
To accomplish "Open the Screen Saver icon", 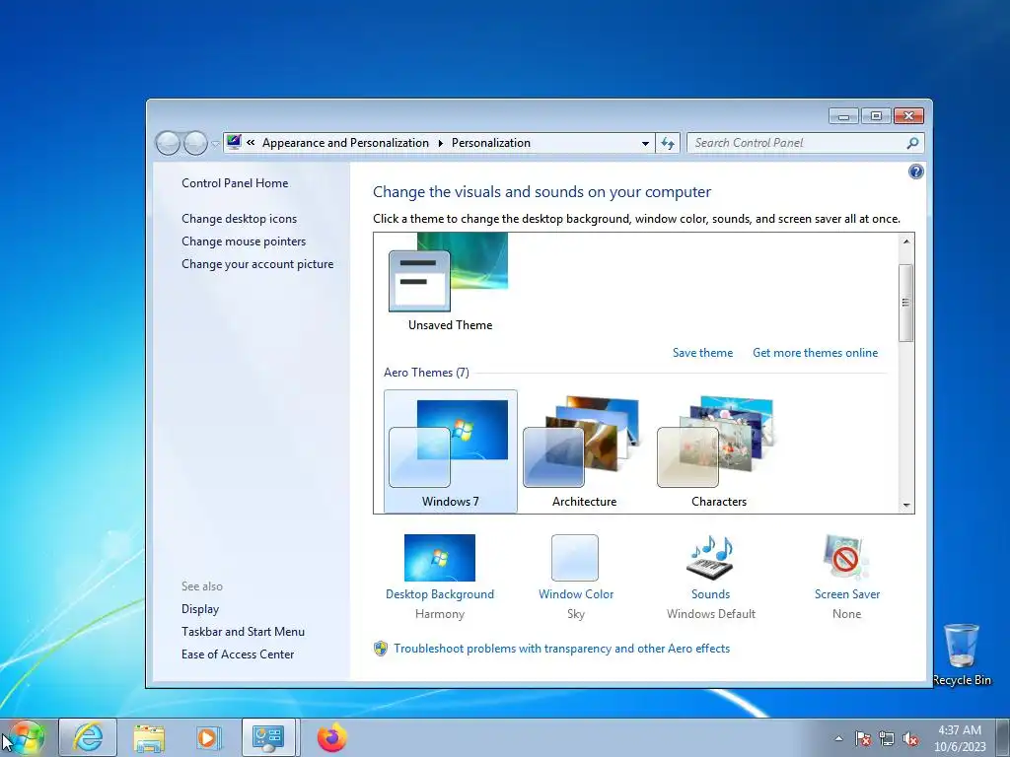I will [846, 558].
